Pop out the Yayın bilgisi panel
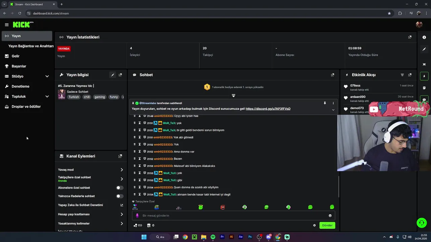Image resolution: width=431 pixels, height=242 pixels. (120, 75)
